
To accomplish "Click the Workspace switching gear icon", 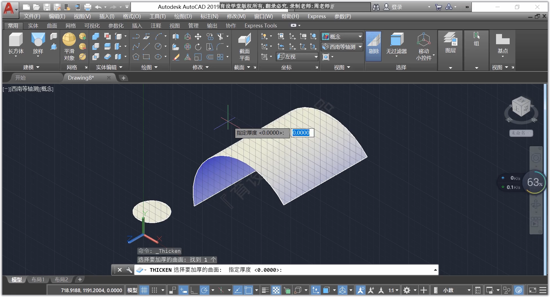I will (407, 290).
